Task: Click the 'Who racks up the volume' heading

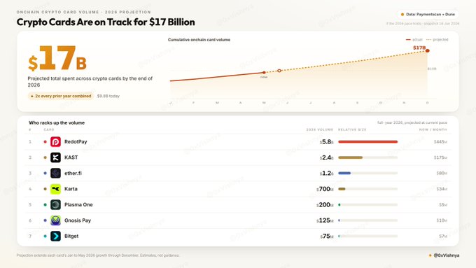Action: 57,122
